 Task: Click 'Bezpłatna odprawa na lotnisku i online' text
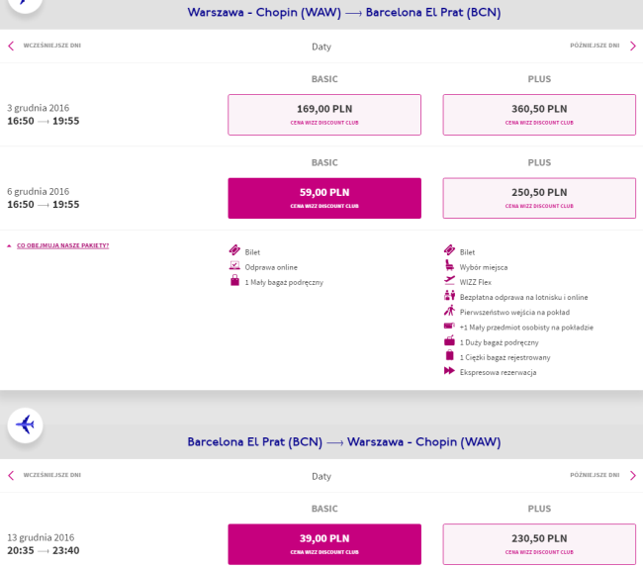(523, 298)
